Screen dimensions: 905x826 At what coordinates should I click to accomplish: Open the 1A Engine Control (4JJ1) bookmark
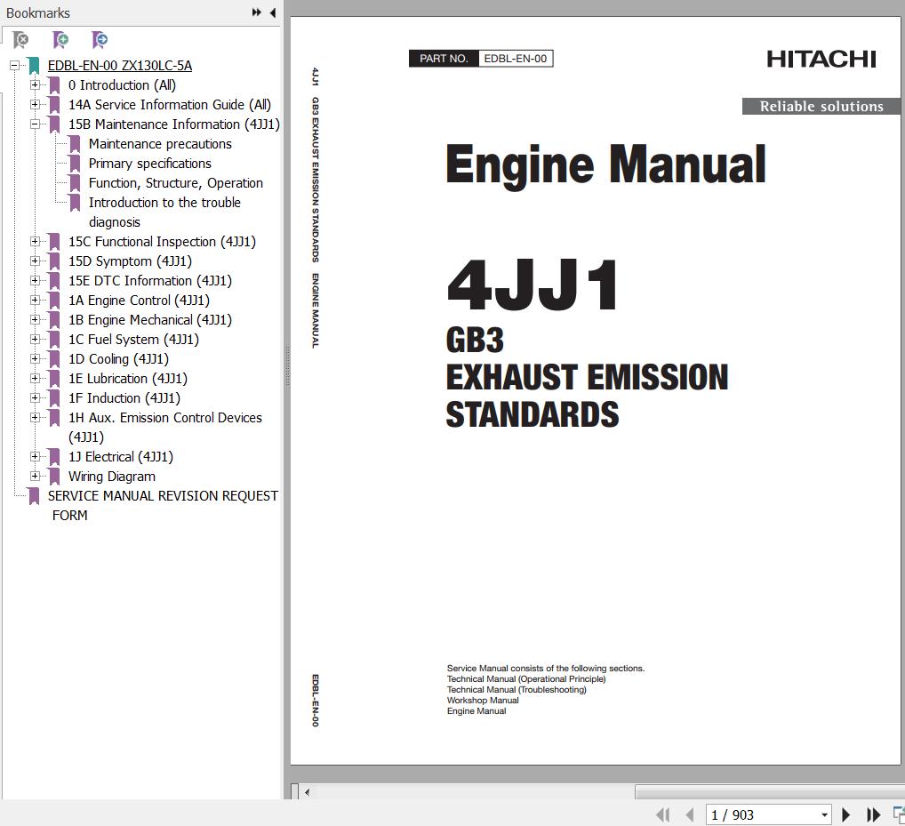(x=139, y=301)
